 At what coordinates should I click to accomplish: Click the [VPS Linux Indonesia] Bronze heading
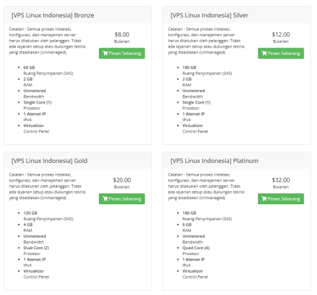(53, 15)
